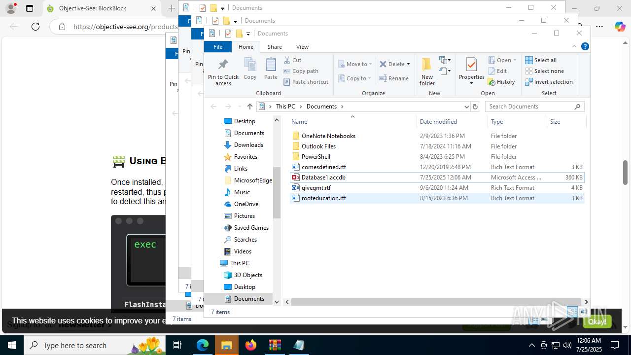This screenshot has width=631, height=355.
Task: Click the Objective-See: BlockBlock browser tab
Action: pyautogui.click(x=101, y=8)
